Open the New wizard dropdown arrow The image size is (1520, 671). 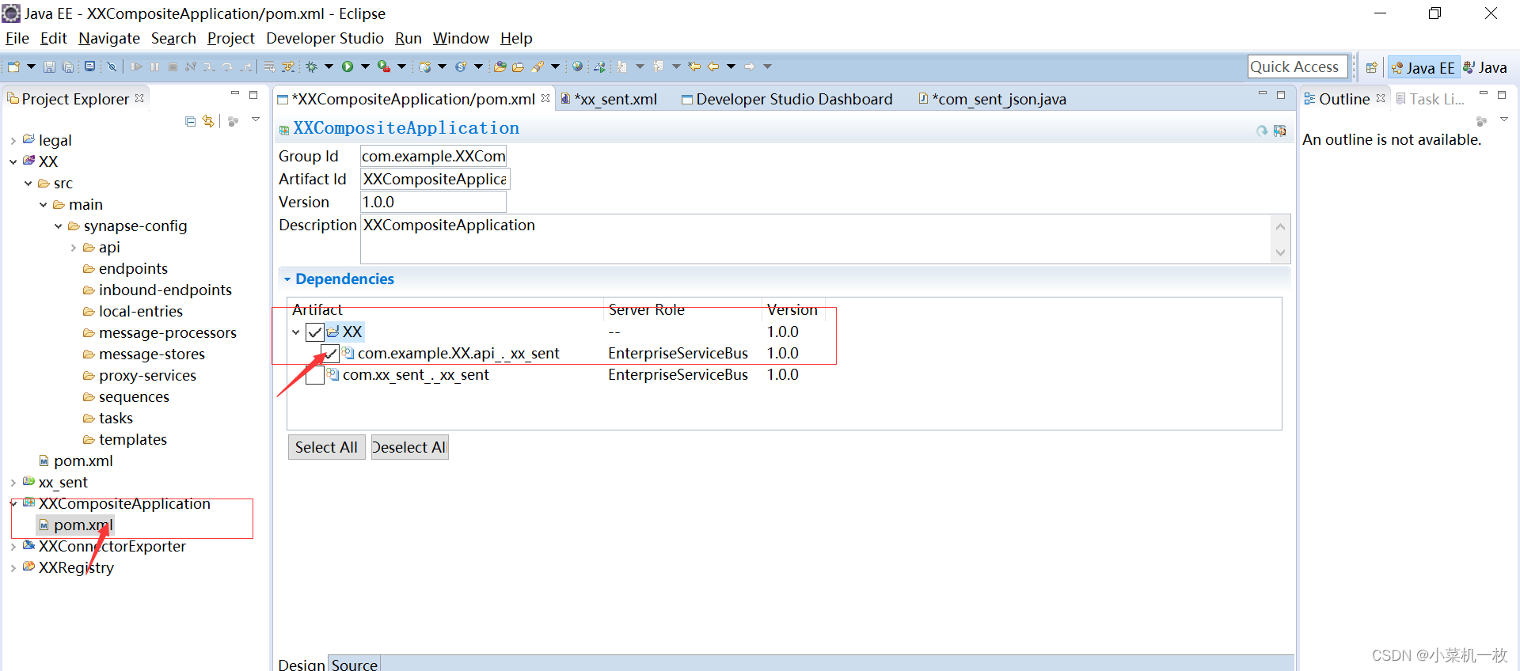31,66
